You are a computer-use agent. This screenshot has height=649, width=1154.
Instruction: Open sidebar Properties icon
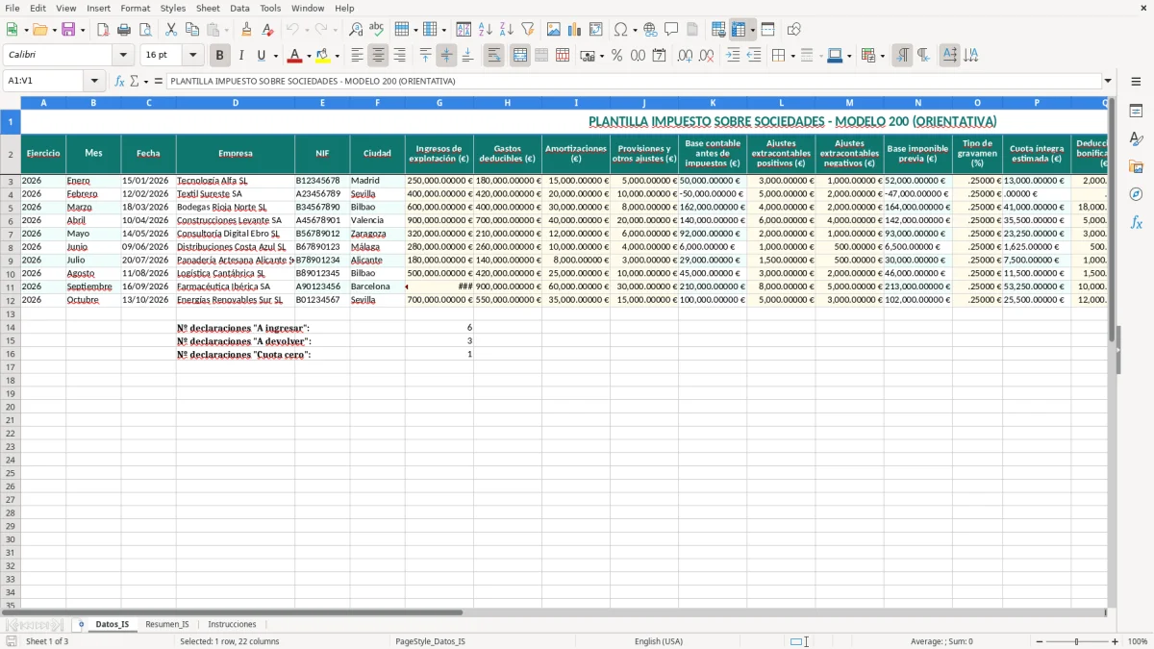(x=1136, y=111)
